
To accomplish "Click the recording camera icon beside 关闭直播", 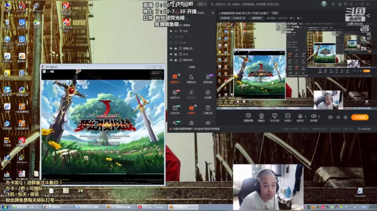I will click(x=330, y=117).
